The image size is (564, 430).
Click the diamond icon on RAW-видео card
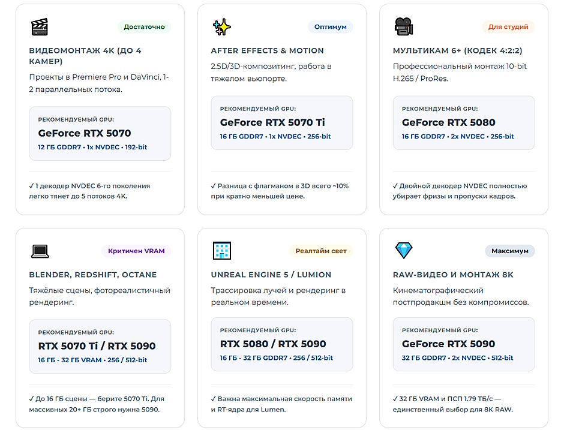(x=404, y=251)
